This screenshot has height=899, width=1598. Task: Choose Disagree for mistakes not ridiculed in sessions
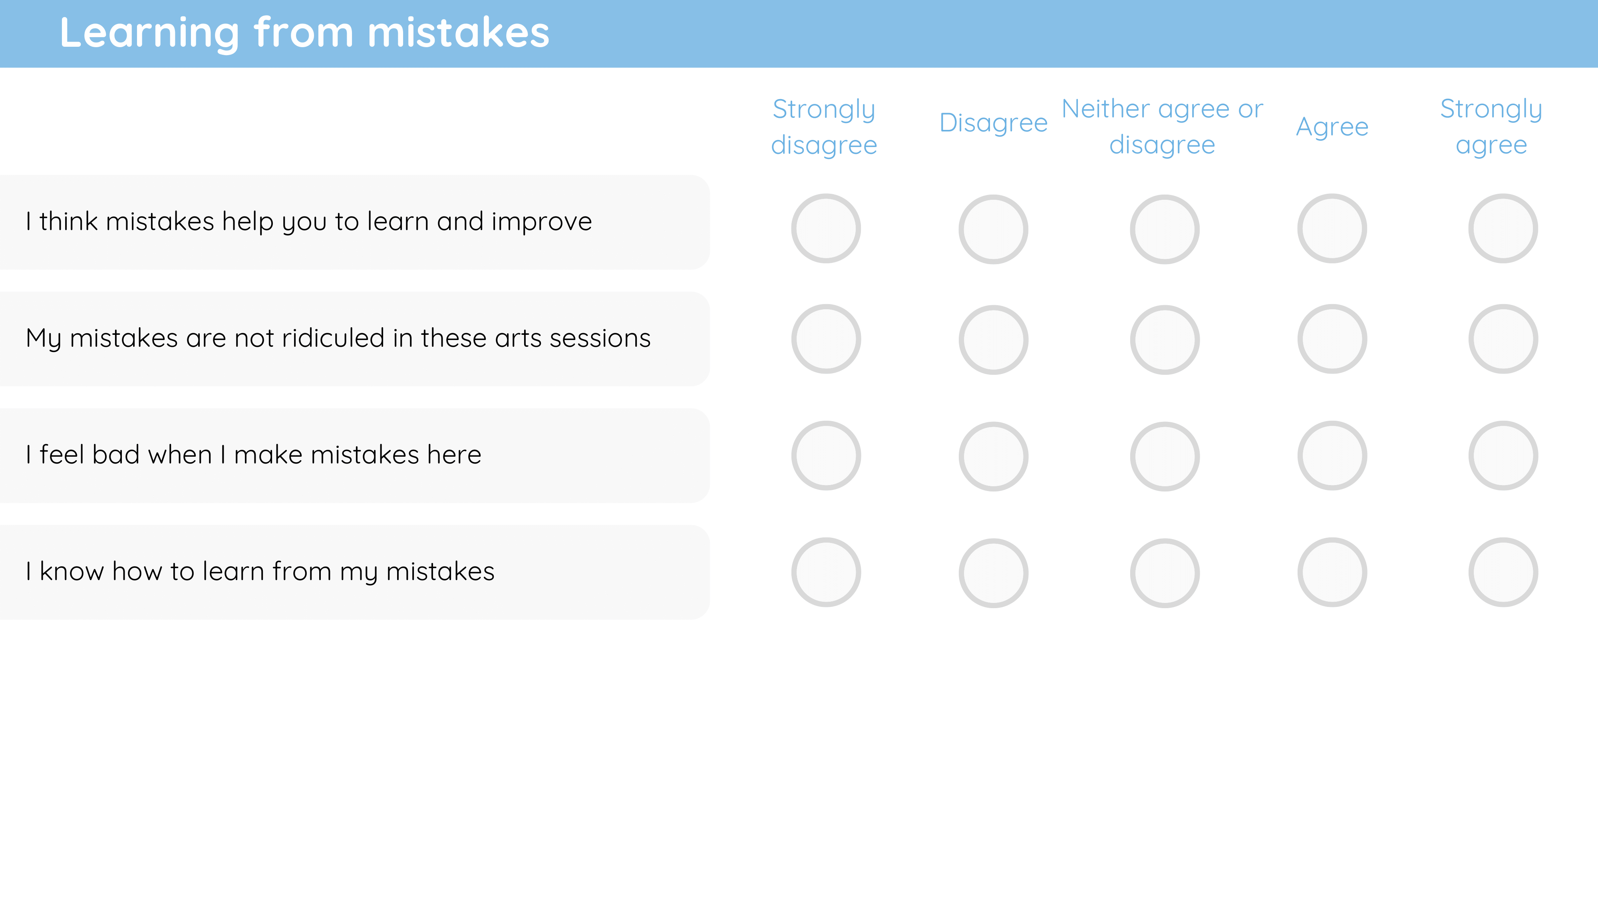[993, 340]
